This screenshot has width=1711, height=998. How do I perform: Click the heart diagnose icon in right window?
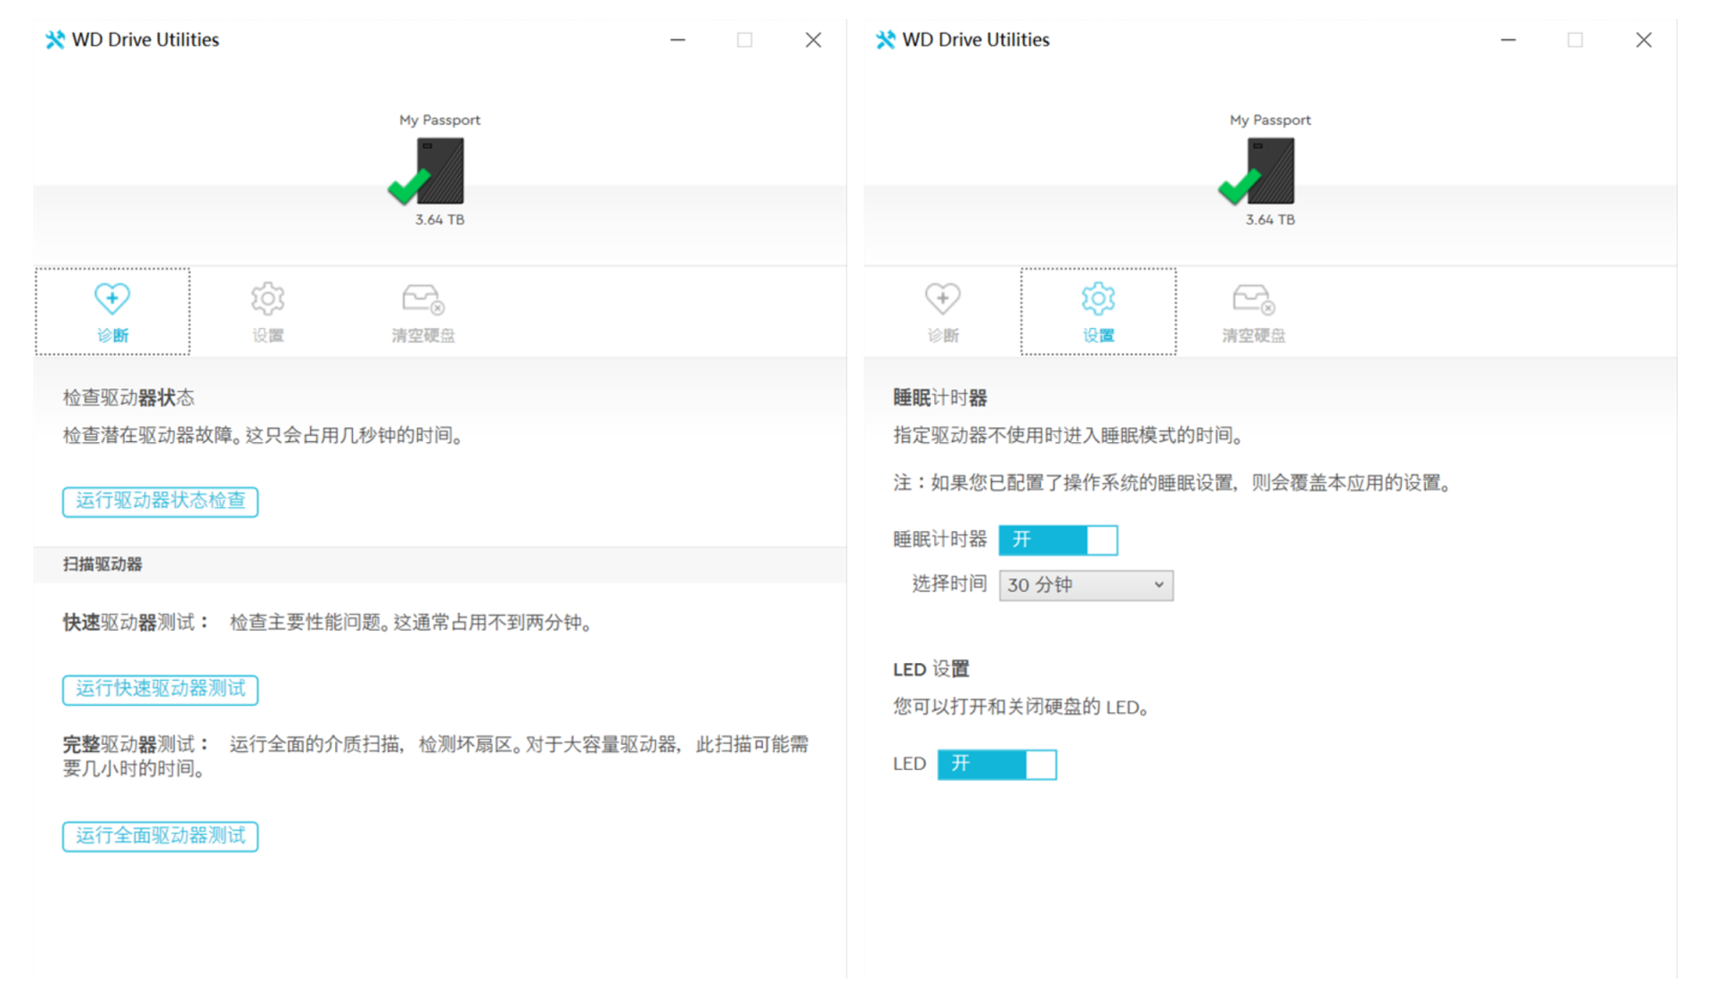click(x=943, y=298)
